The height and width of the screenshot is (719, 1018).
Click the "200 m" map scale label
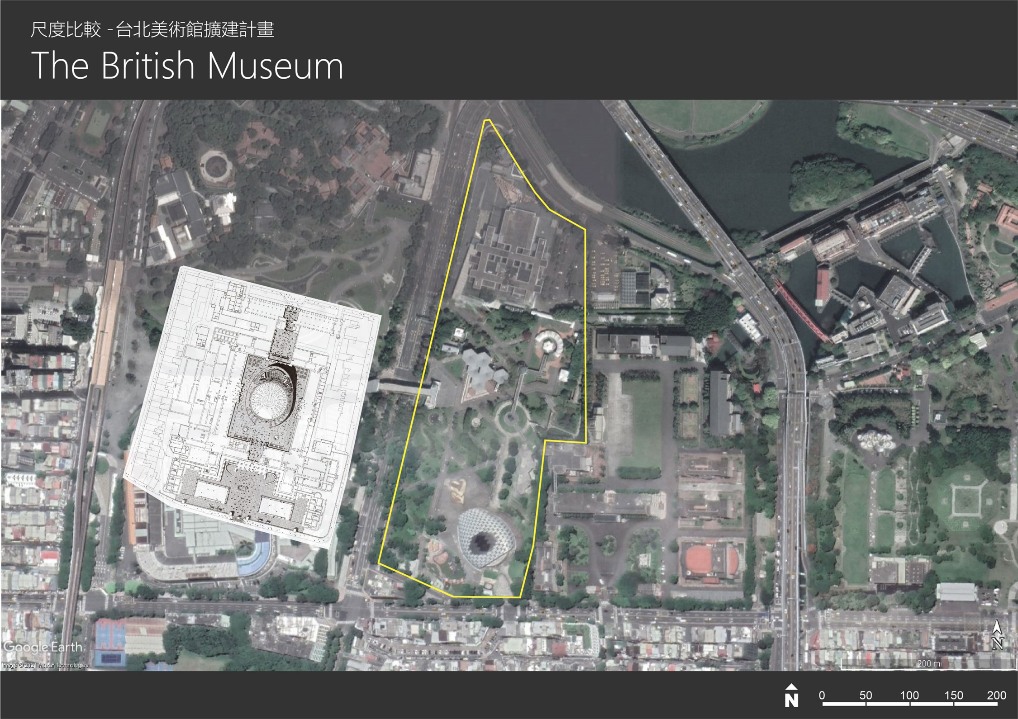(x=928, y=663)
